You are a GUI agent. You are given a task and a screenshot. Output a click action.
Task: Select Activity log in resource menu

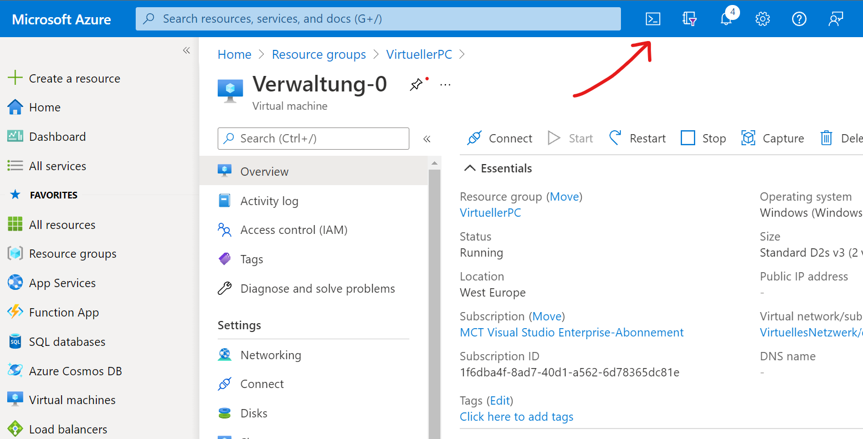[x=269, y=201]
